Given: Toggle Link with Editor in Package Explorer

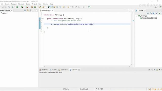Looking at the screenshot, I should [x=28, y=10].
